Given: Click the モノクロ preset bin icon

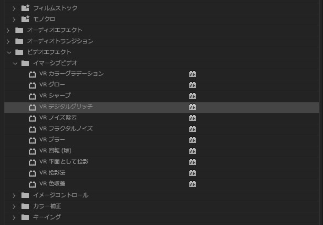Looking at the screenshot, I should pyautogui.click(x=25, y=19).
